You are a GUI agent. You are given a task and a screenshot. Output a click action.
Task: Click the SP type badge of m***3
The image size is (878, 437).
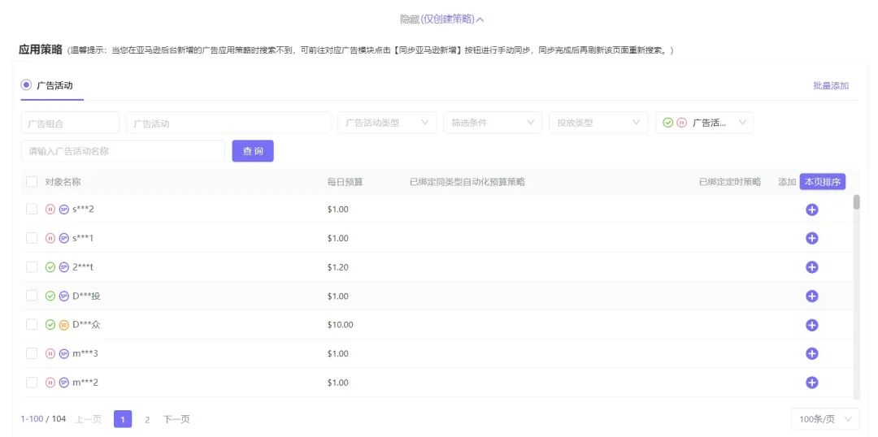pyautogui.click(x=64, y=353)
